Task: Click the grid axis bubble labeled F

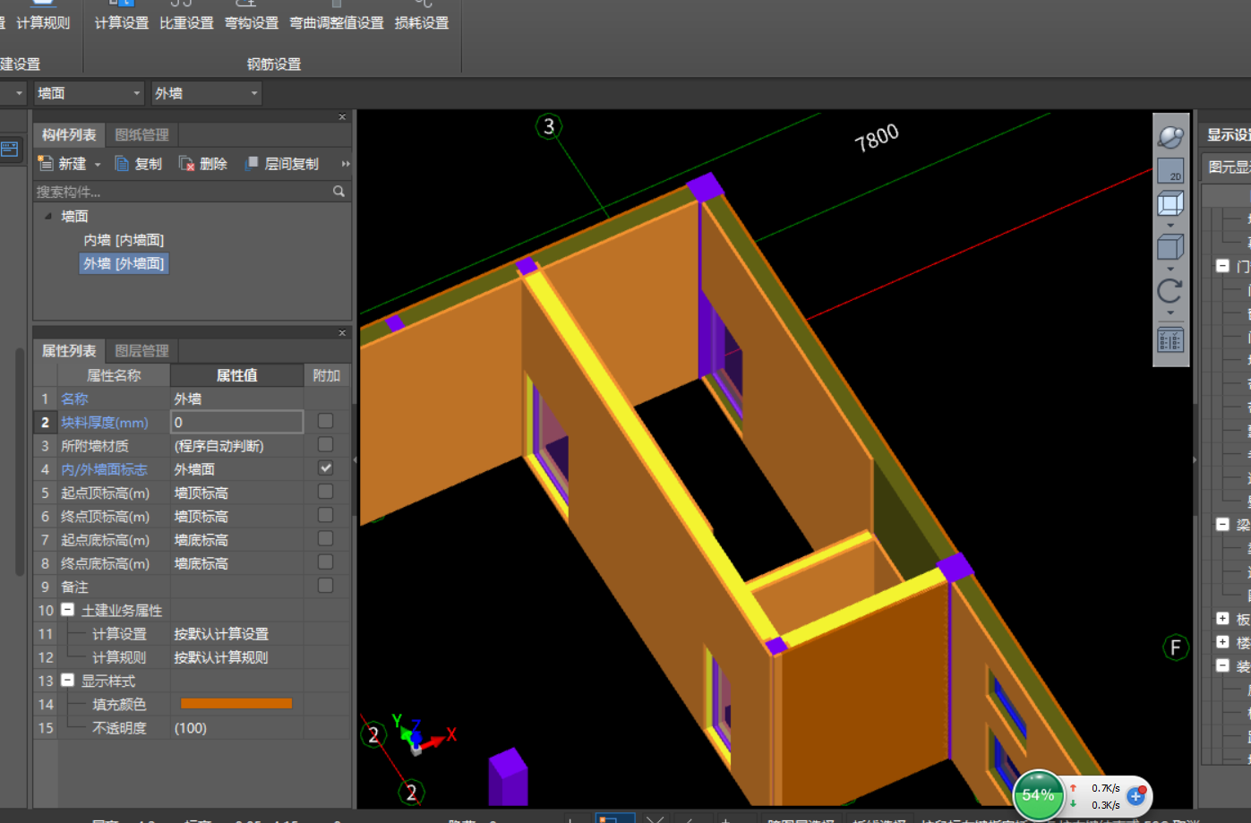Action: 1176,647
